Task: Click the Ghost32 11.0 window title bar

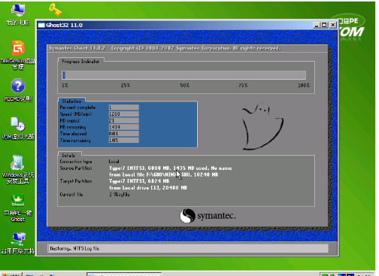Action: [x=175, y=25]
